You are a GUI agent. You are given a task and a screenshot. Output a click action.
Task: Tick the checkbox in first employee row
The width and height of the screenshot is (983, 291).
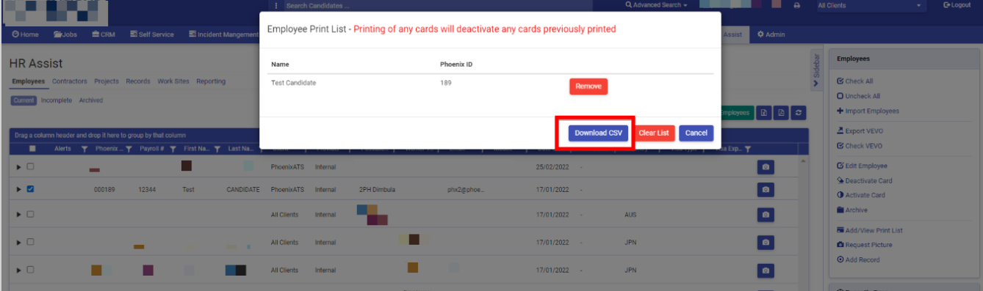coord(30,166)
